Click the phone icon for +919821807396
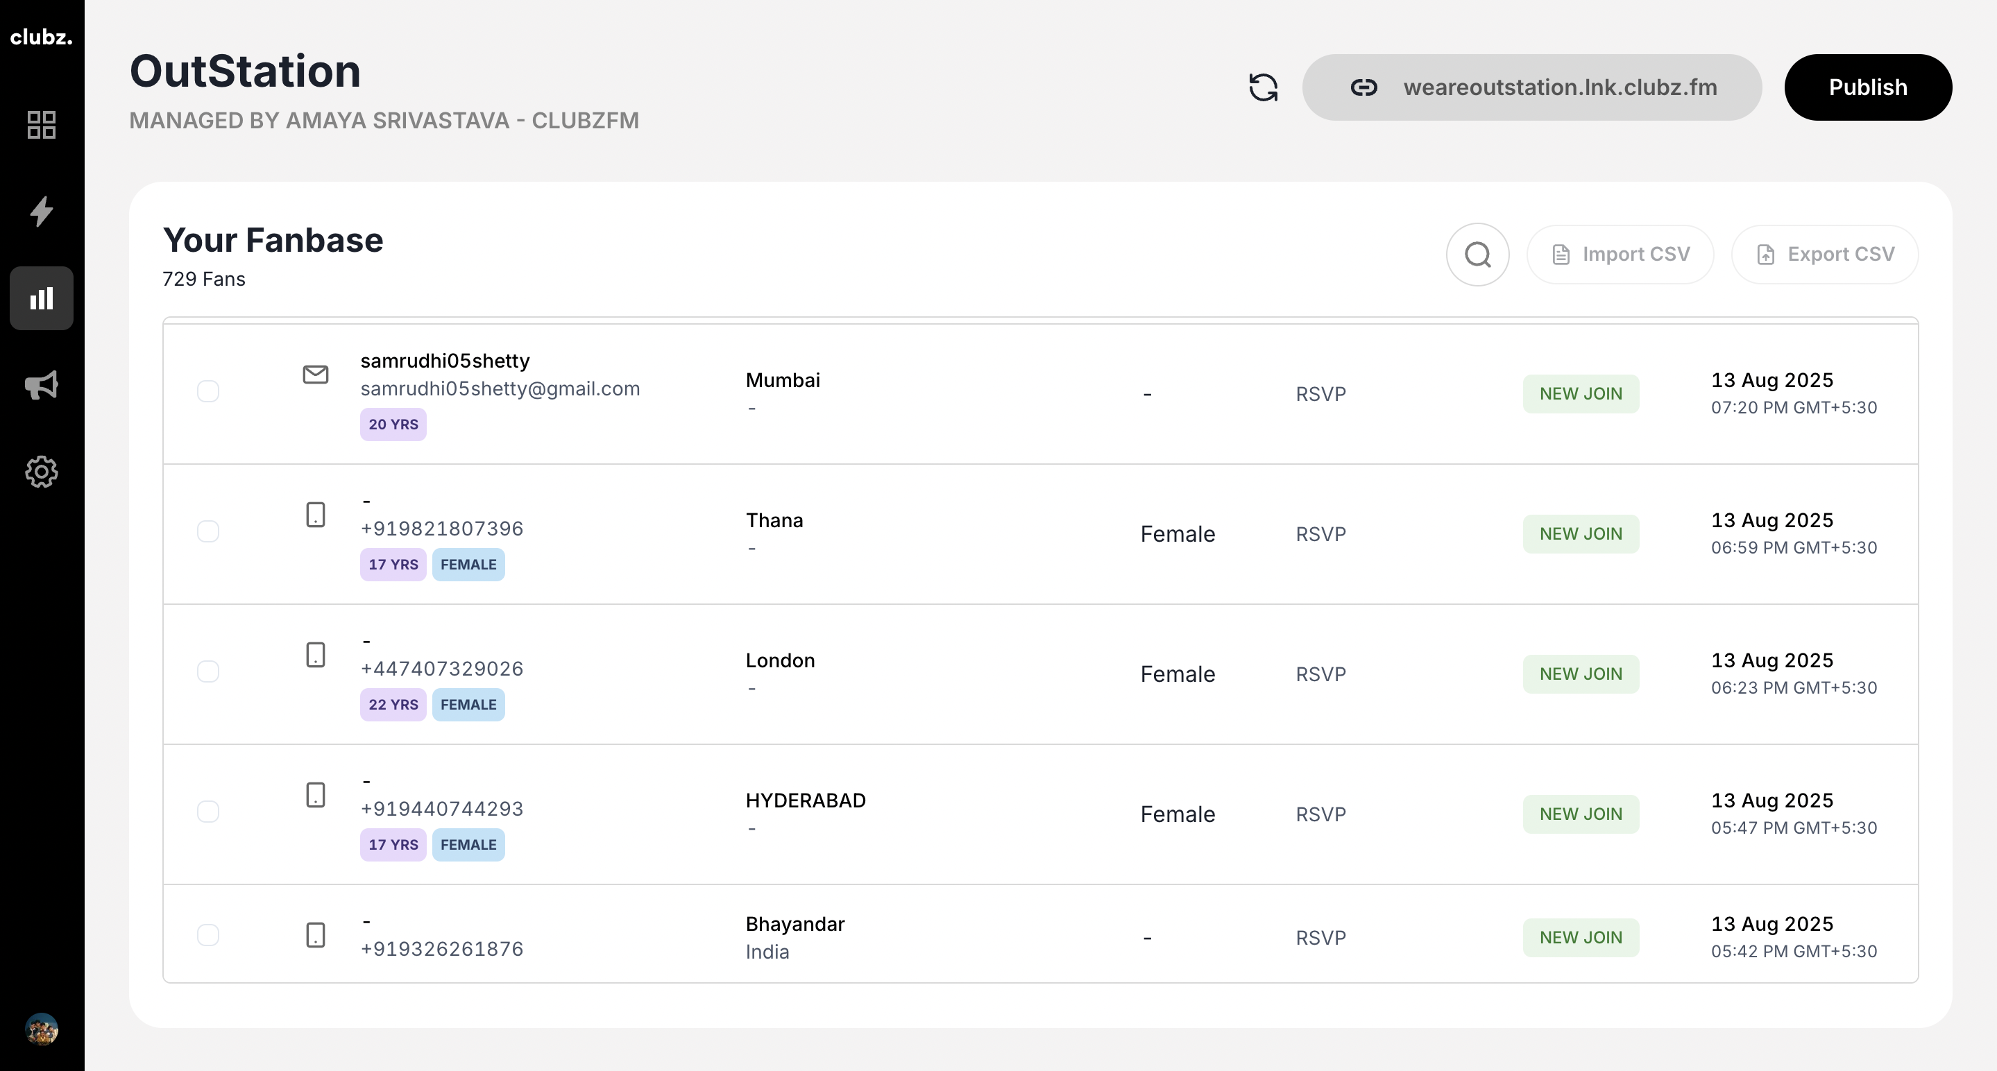Viewport: 1997px width, 1071px height. pos(315,515)
